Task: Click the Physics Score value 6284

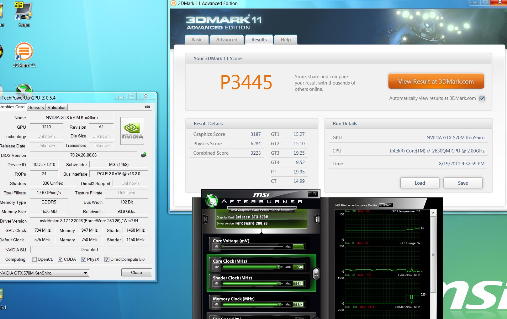Action: 256,144
